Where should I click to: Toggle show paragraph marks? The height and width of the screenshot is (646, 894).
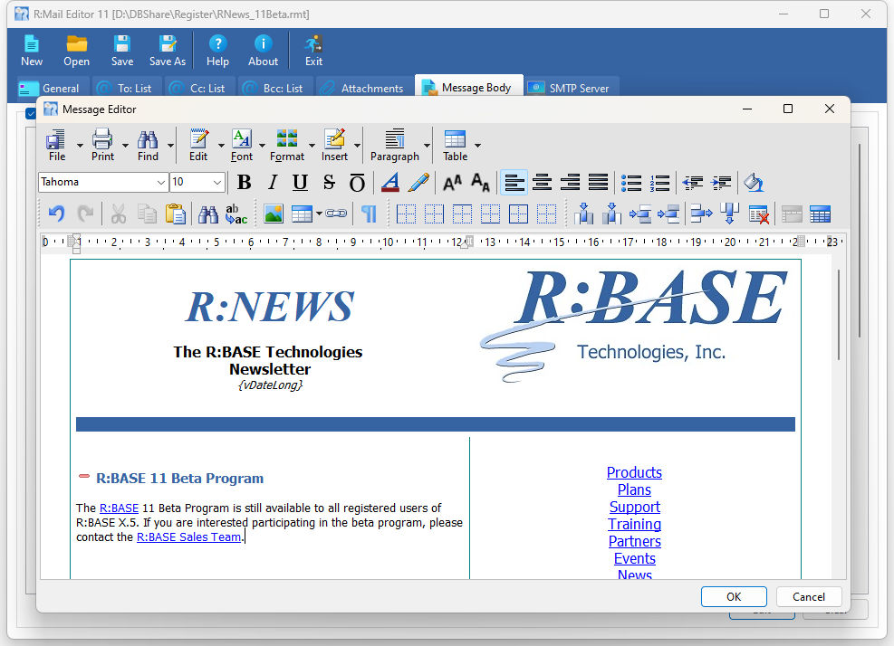pyautogui.click(x=369, y=214)
